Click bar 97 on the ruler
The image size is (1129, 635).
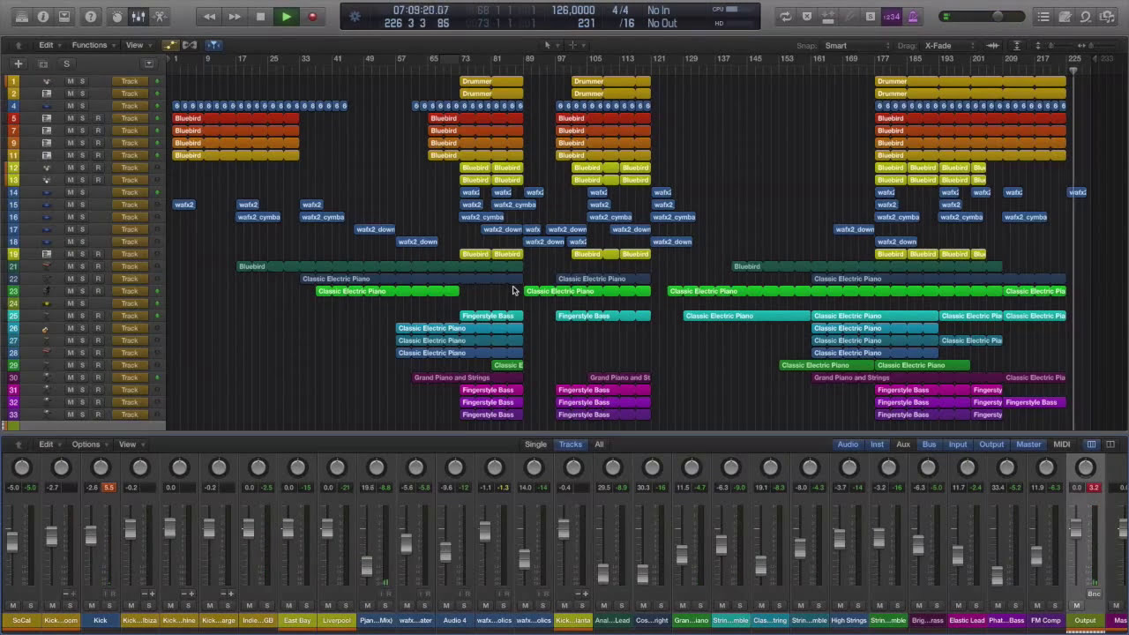561,58
